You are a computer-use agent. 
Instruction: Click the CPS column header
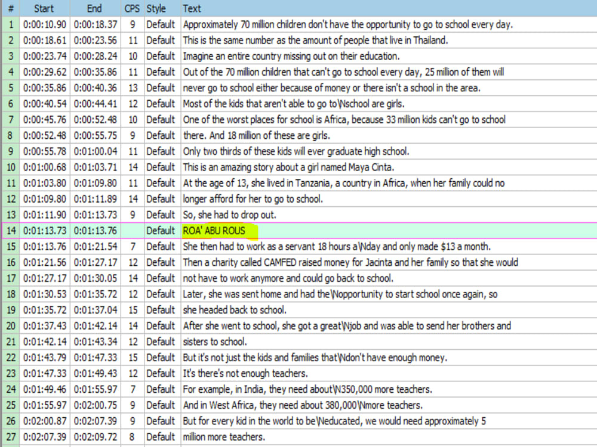pos(132,8)
